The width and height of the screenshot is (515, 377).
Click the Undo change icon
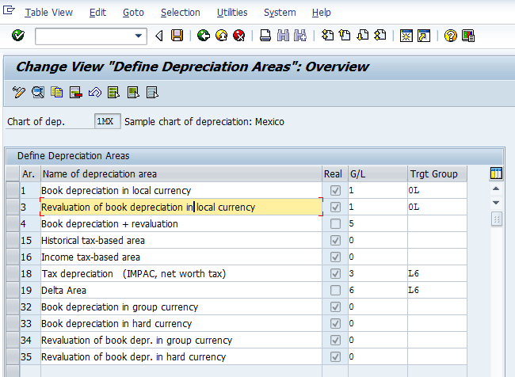click(x=94, y=93)
